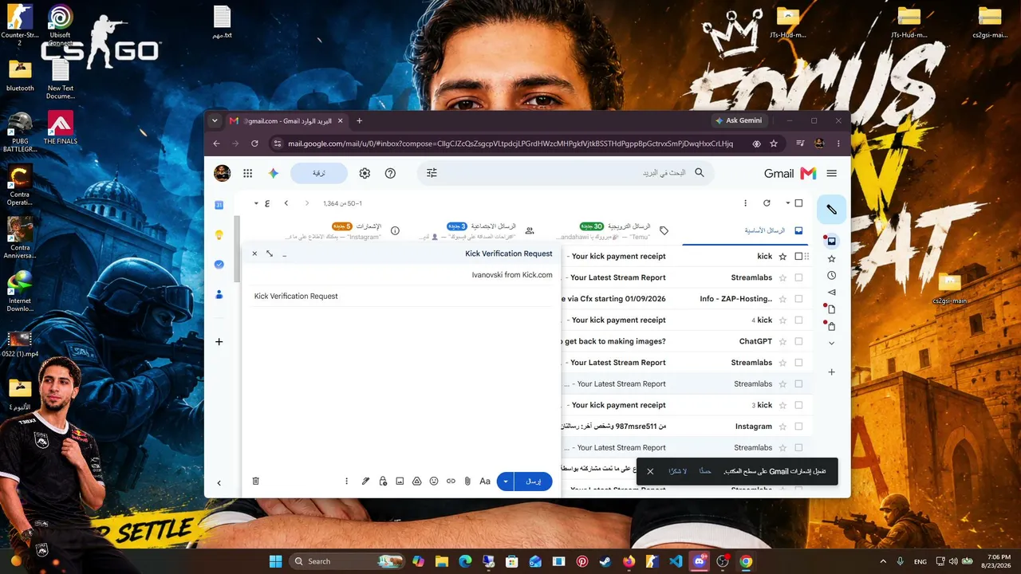Select the Instagram email checkbox
Viewport: 1021px width, 574px height.
[x=798, y=427]
